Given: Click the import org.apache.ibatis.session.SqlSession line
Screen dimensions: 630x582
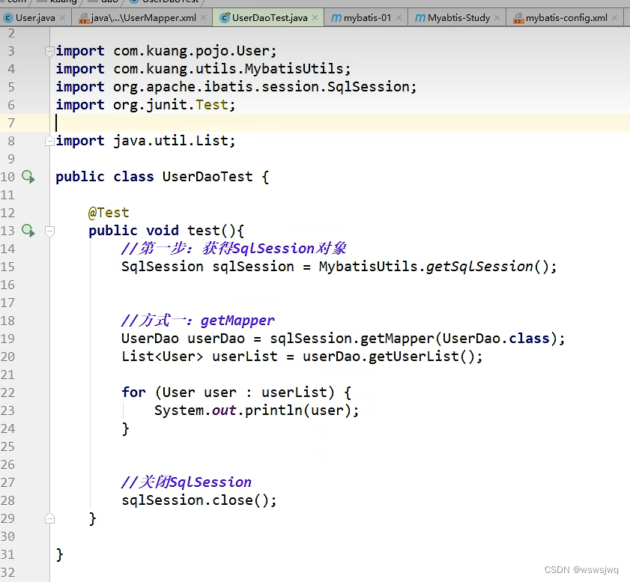Looking at the screenshot, I should click(x=236, y=87).
